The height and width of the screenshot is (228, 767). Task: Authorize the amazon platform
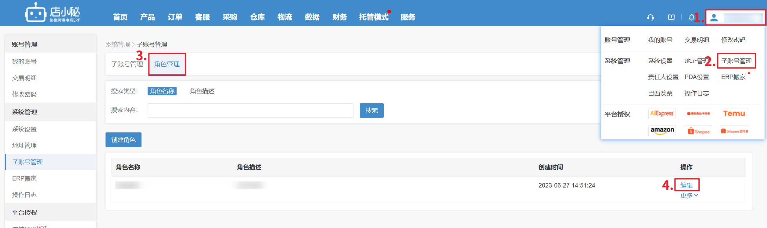(x=662, y=131)
